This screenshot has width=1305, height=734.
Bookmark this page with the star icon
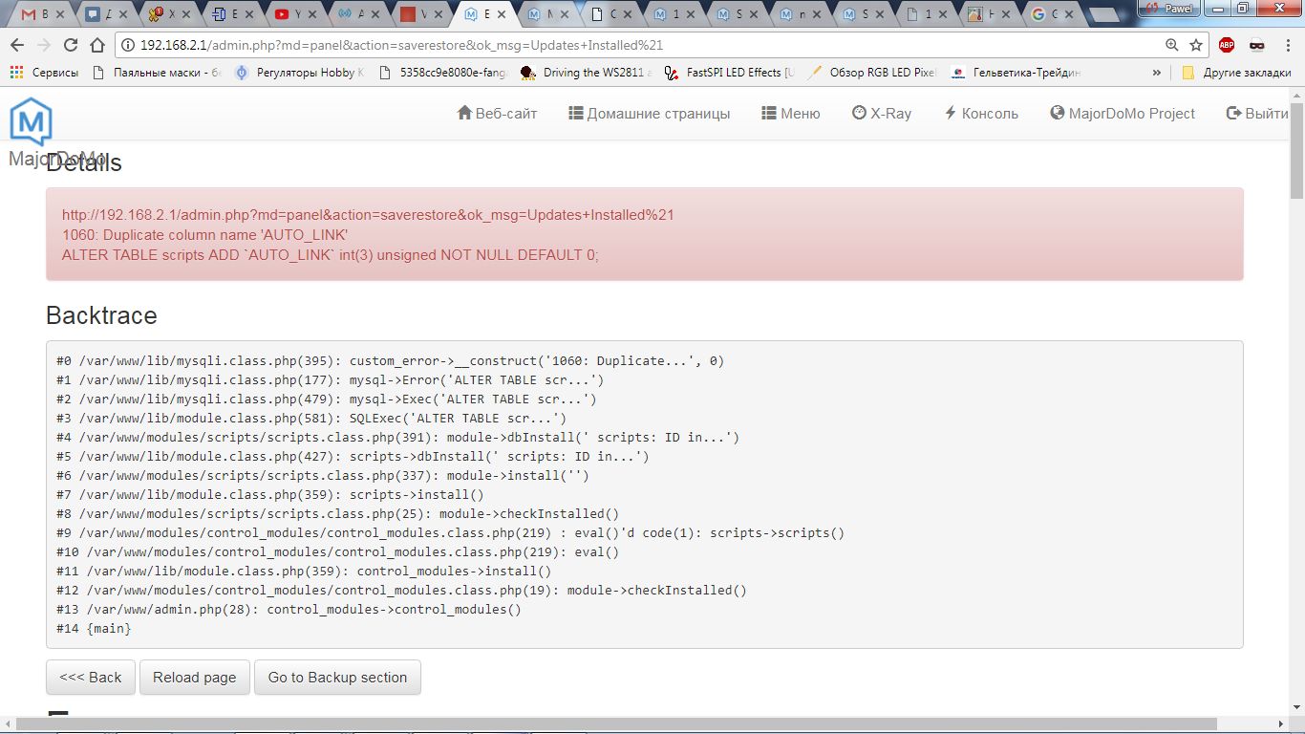click(1196, 45)
